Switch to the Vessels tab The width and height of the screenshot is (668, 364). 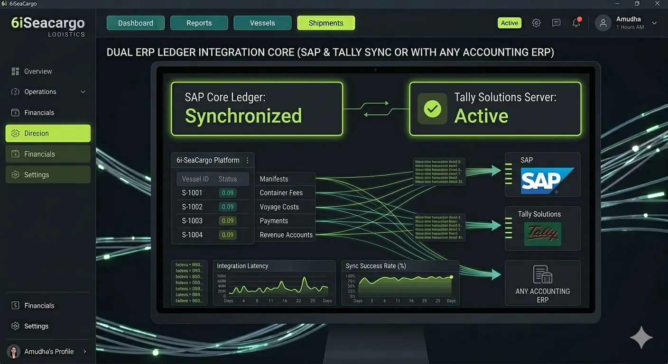pos(262,23)
